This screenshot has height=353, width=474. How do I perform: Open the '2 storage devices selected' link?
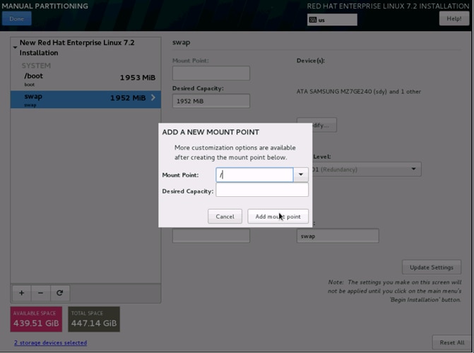click(50, 342)
